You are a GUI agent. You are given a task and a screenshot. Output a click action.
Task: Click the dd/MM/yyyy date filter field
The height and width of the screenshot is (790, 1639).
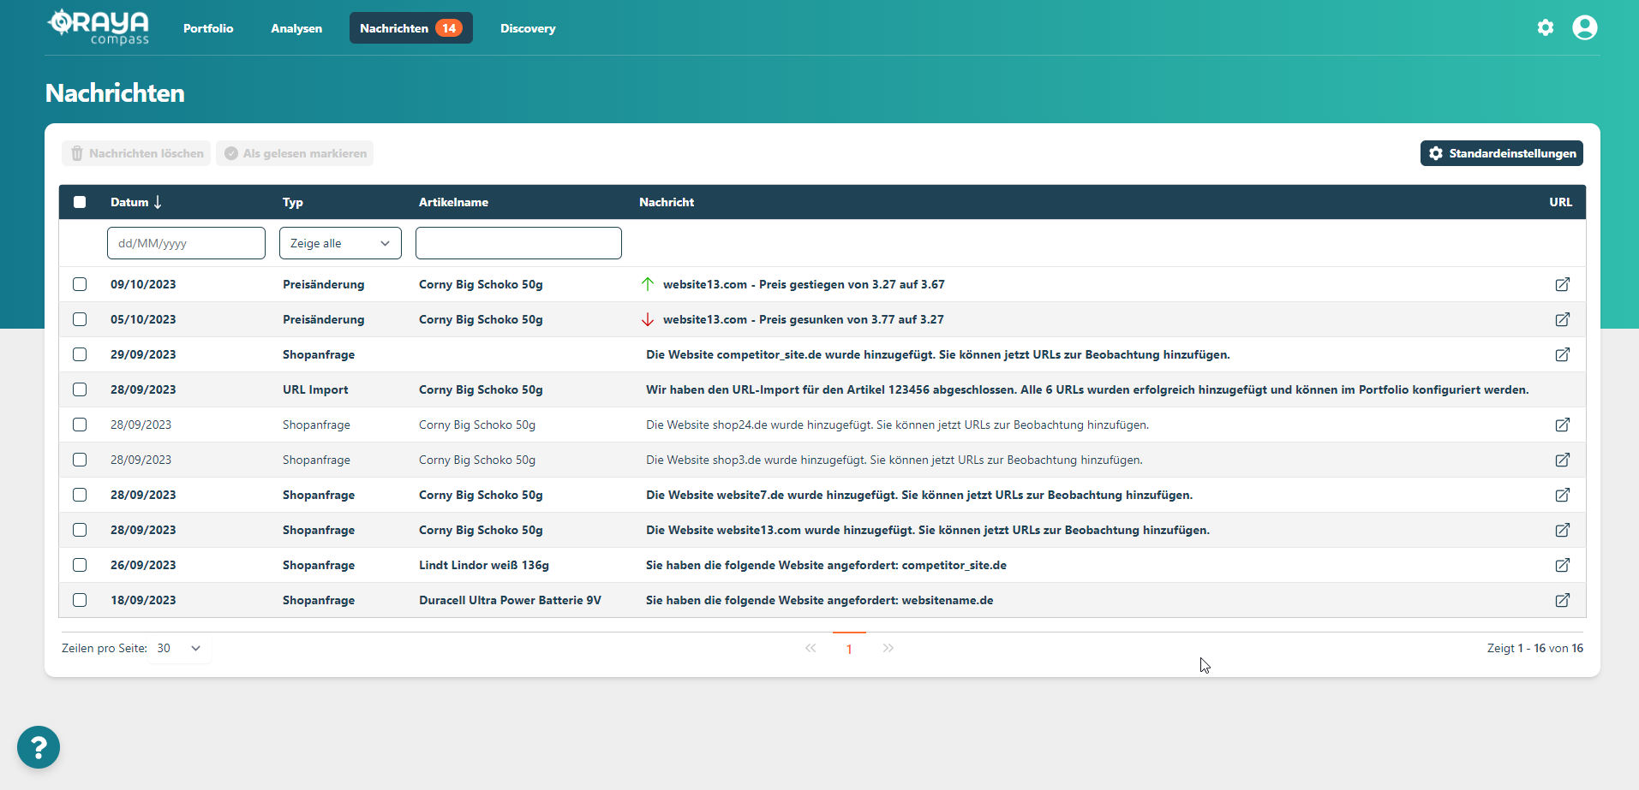[x=186, y=243]
